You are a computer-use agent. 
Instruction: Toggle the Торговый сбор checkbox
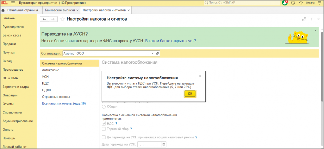104,129
